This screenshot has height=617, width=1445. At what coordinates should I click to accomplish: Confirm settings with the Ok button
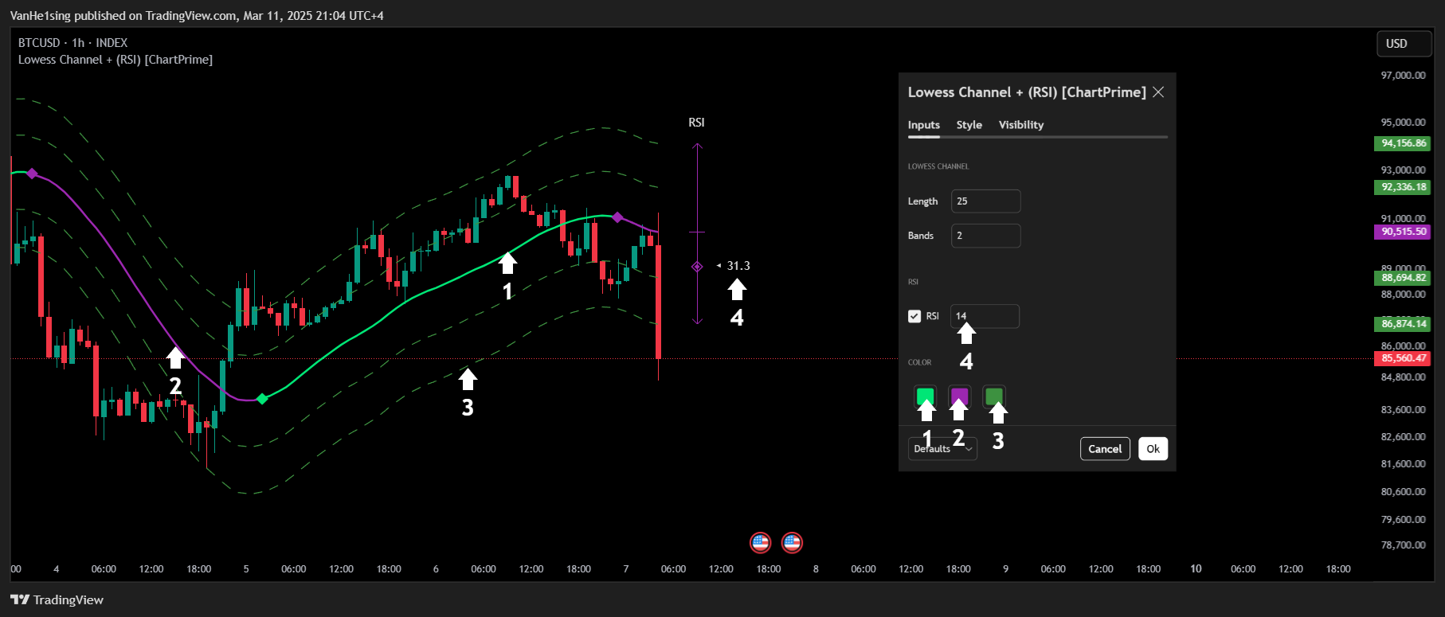[x=1153, y=449]
